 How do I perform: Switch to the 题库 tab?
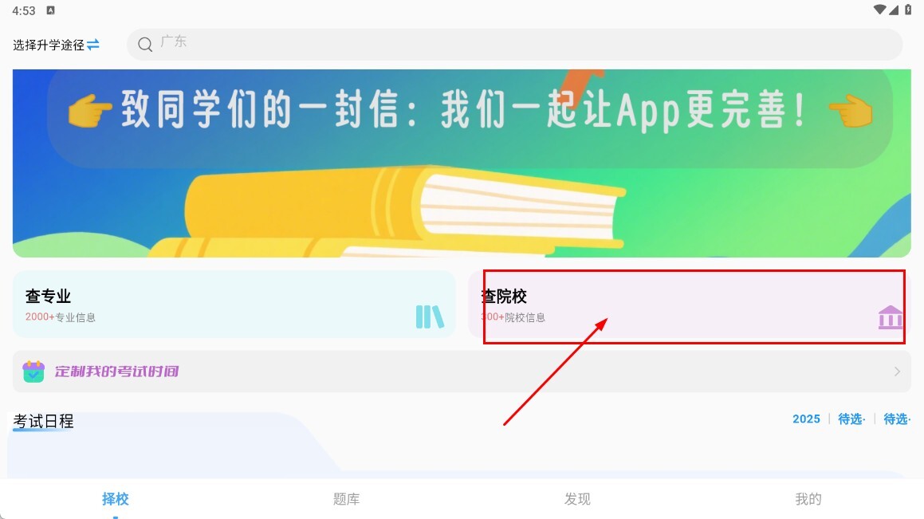point(347,499)
